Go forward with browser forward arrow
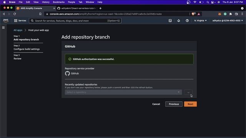Viewport: 246px width, 138px height. point(9,14)
